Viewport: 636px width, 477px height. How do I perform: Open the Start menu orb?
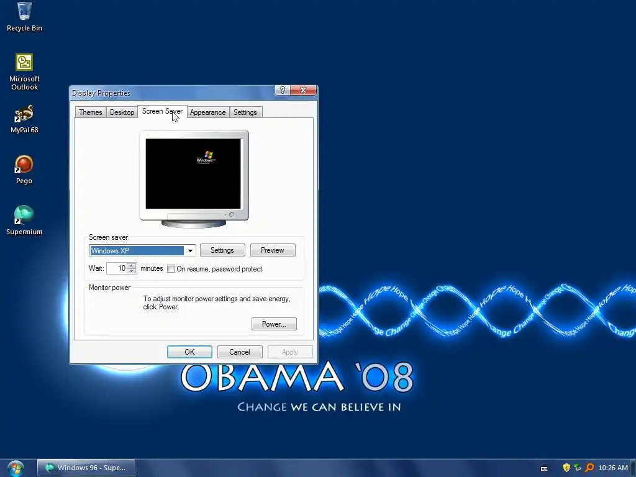16,468
